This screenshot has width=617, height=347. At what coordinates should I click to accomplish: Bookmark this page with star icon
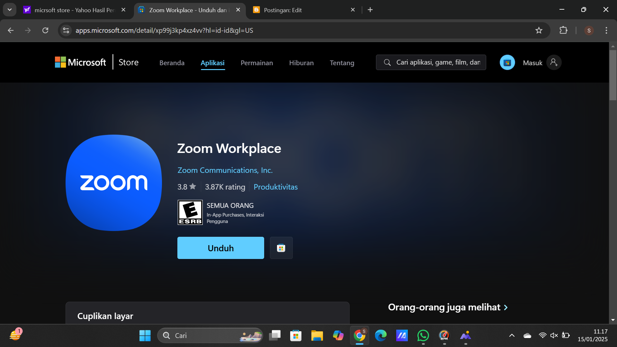coord(539,30)
